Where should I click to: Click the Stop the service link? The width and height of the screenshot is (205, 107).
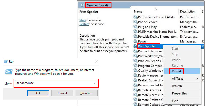83,20
